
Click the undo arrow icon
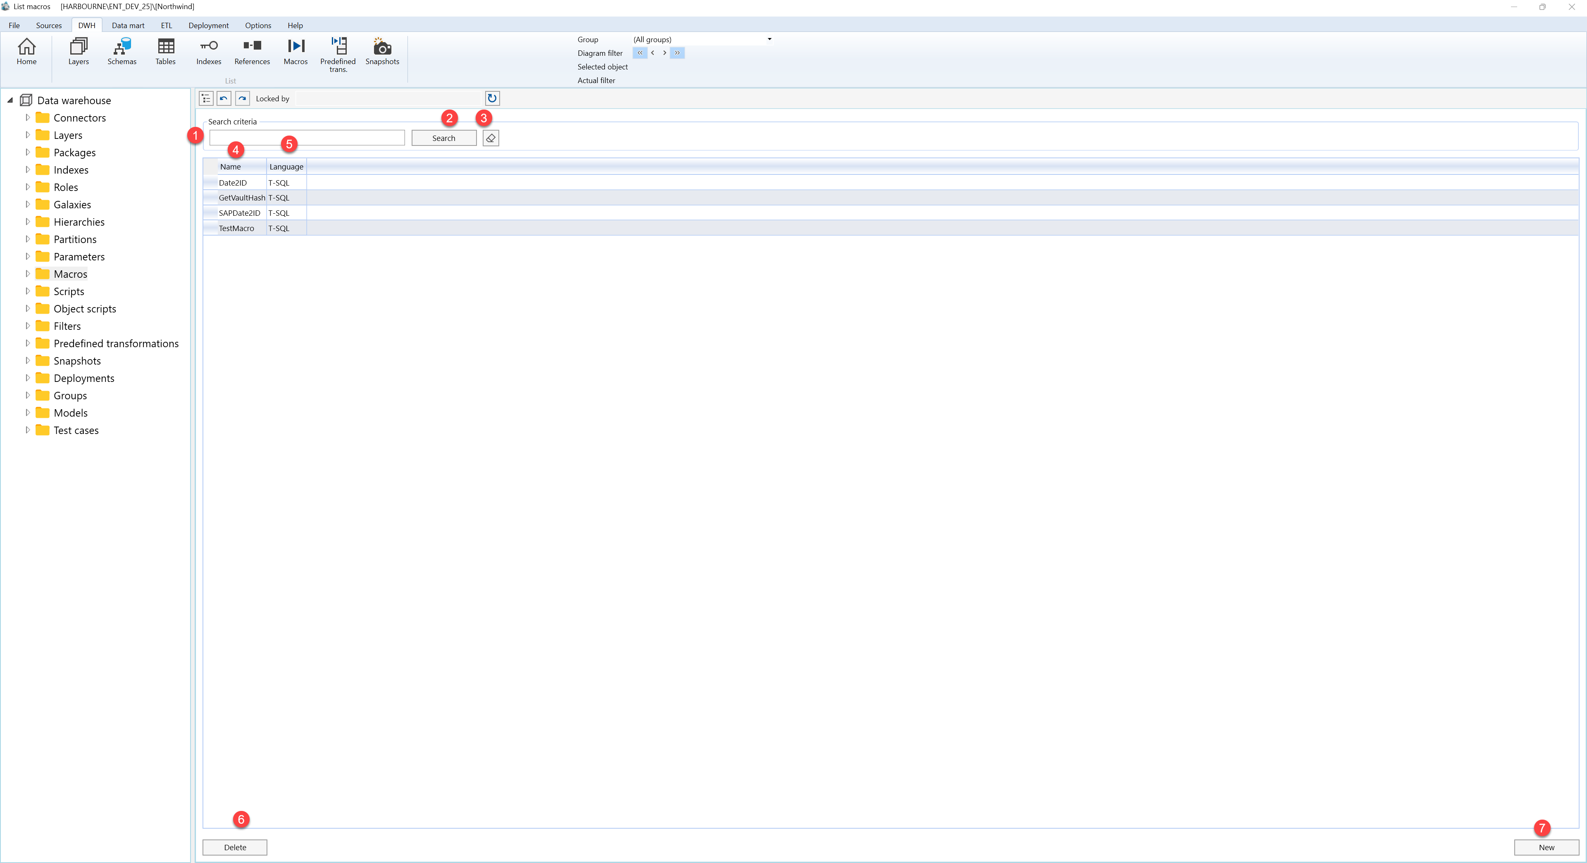click(x=224, y=98)
